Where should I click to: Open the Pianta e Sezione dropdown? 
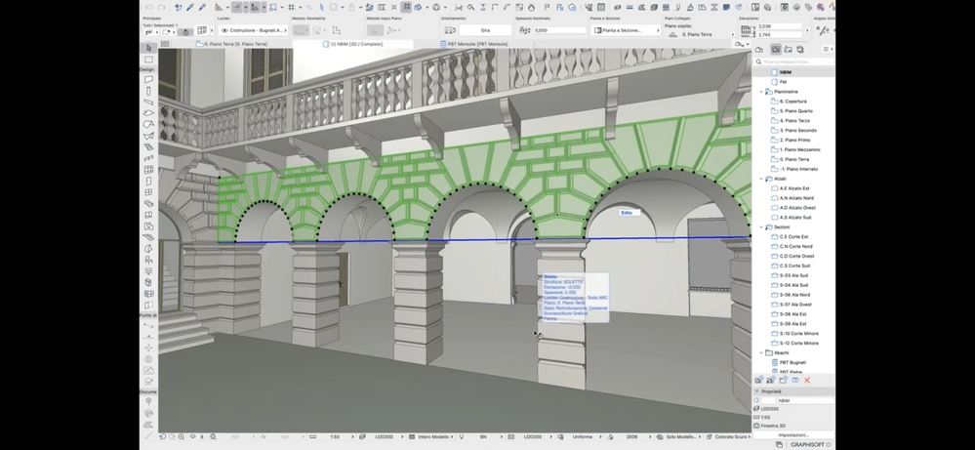[627, 30]
